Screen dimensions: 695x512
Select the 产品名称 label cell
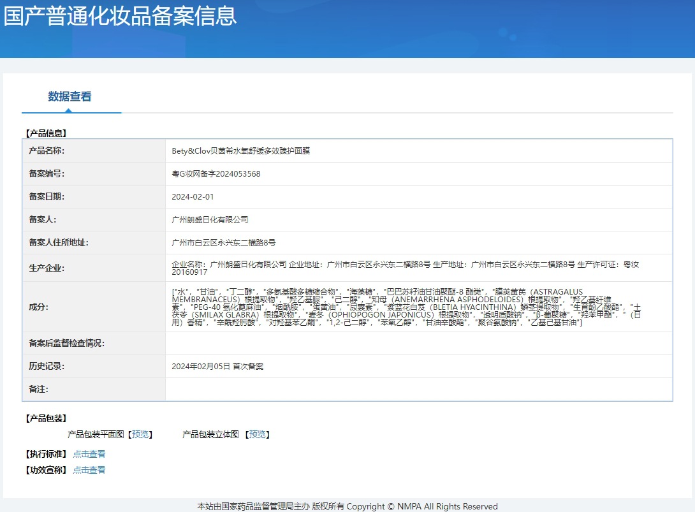(x=94, y=150)
